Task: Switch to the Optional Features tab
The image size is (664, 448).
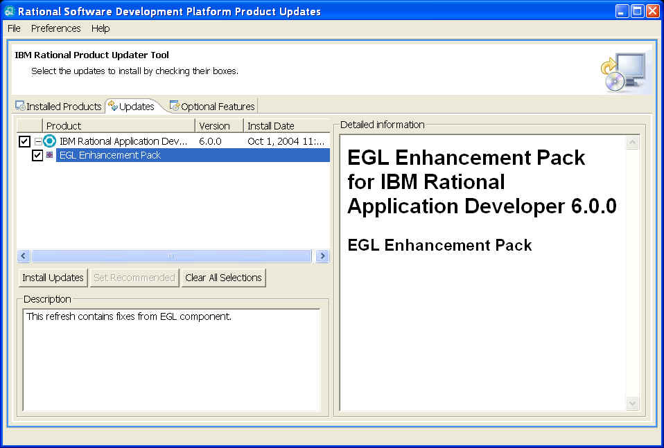Action: coord(213,106)
